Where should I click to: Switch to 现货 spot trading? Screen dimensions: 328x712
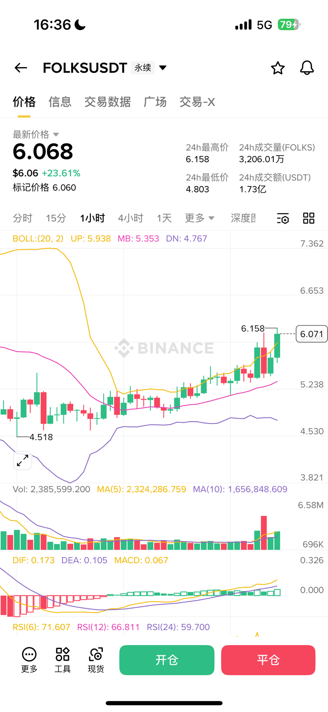(96, 660)
